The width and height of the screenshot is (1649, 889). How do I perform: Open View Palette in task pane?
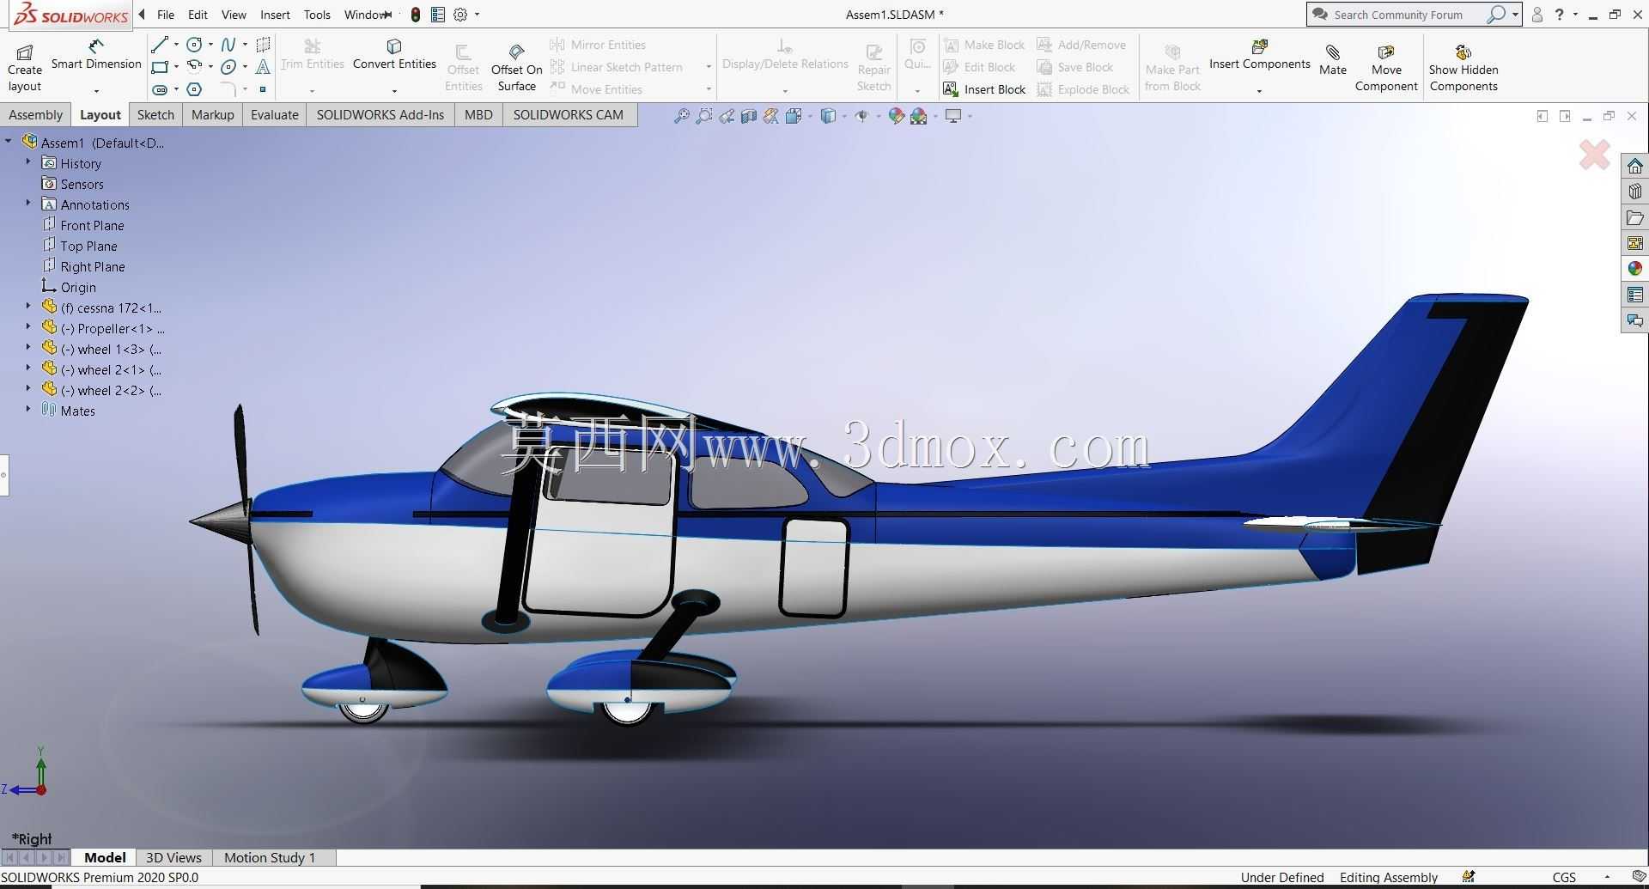pos(1634,243)
